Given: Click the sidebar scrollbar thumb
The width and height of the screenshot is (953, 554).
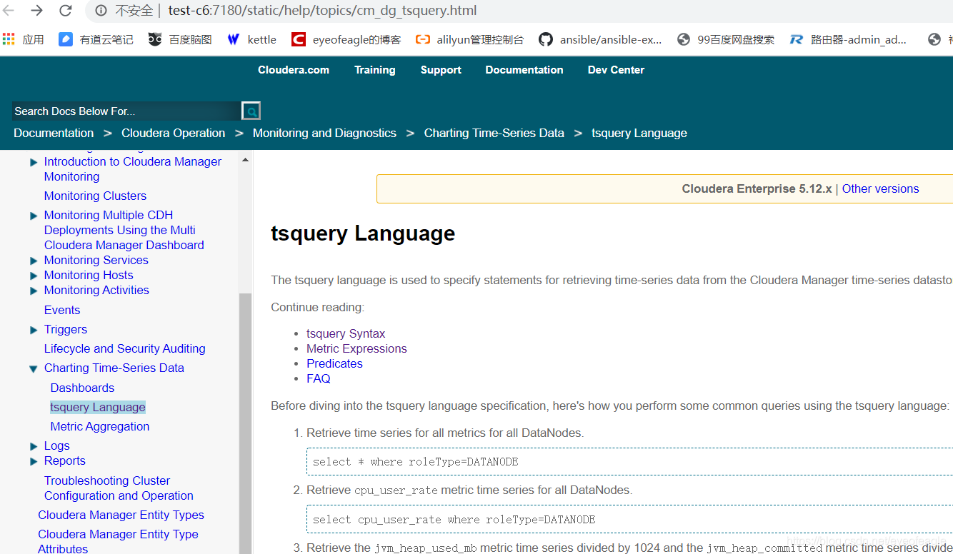Looking at the screenshot, I should [245, 423].
